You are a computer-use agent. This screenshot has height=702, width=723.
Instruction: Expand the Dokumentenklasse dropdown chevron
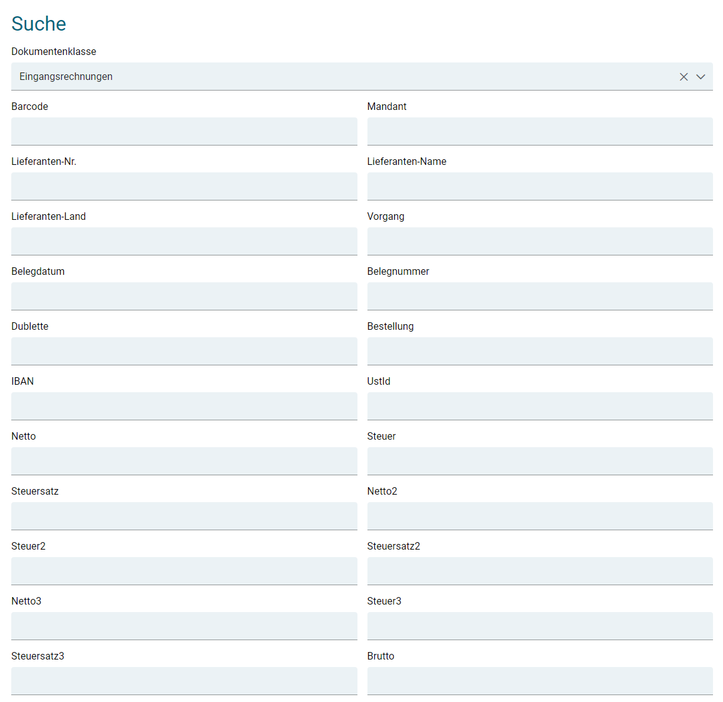point(701,77)
